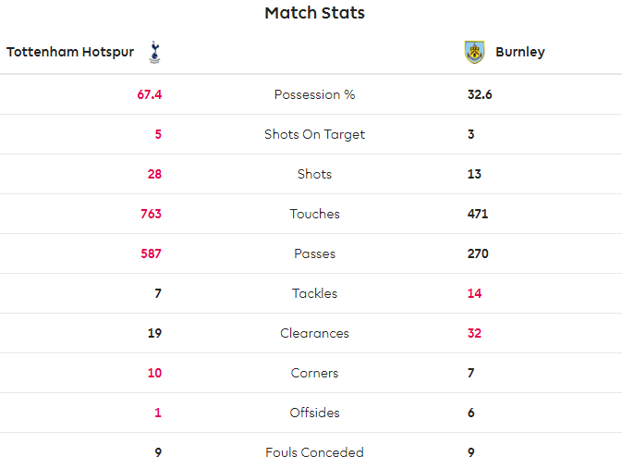Click the Tottenham Hotspur club crest
Screen dimensions: 622x469
154,53
